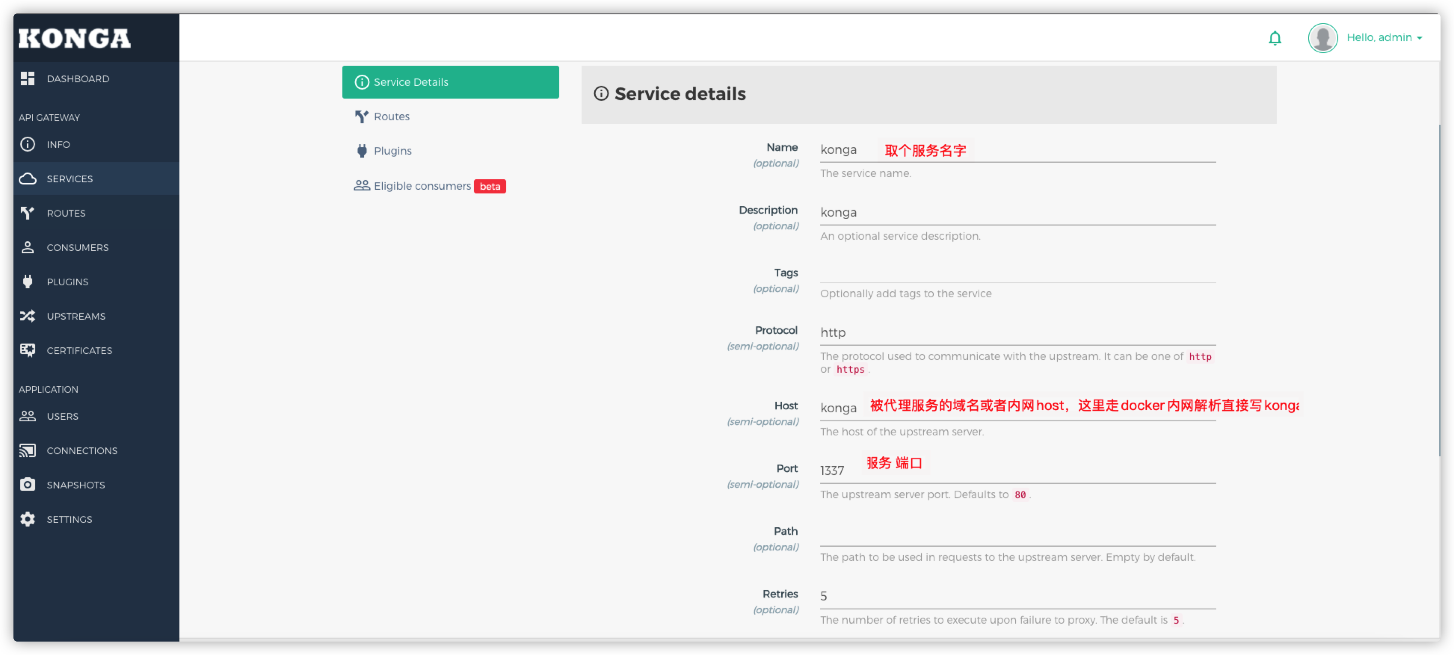Viewport: 1454px width, 655px height.
Task: Click the Tags input field
Action: (1016, 276)
